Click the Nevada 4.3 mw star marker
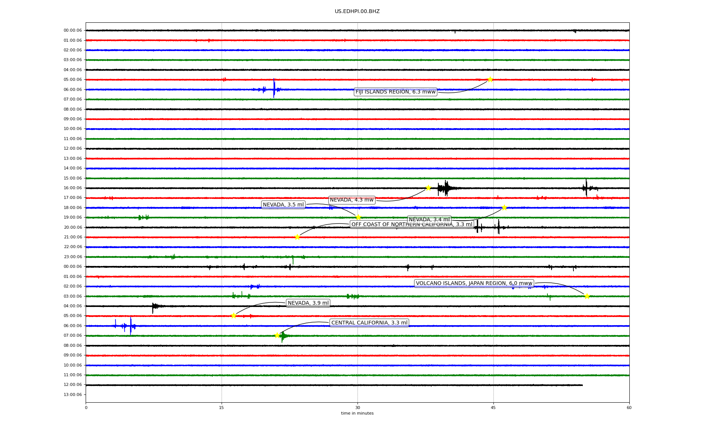Viewport: 715px width, 447px height. pyautogui.click(x=428, y=188)
